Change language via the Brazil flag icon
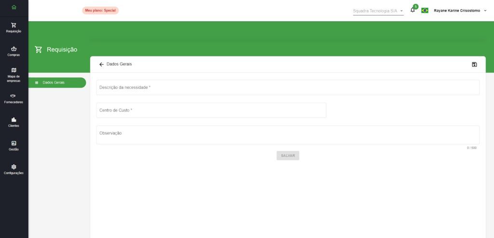 [425, 11]
